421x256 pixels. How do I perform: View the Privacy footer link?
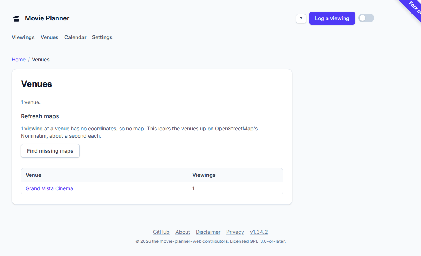tap(235, 232)
